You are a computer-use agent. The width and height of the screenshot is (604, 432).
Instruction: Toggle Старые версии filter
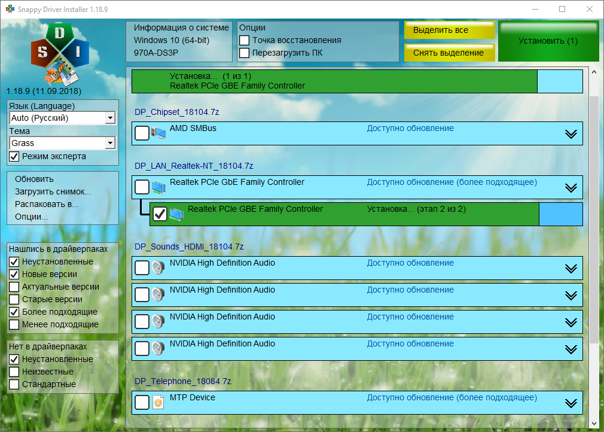pyautogui.click(x=14, y=299)
